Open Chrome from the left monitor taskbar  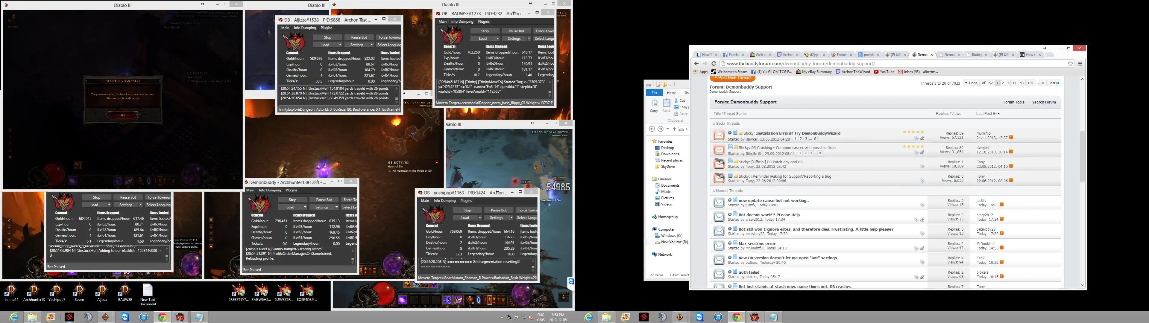coord(162,317)
